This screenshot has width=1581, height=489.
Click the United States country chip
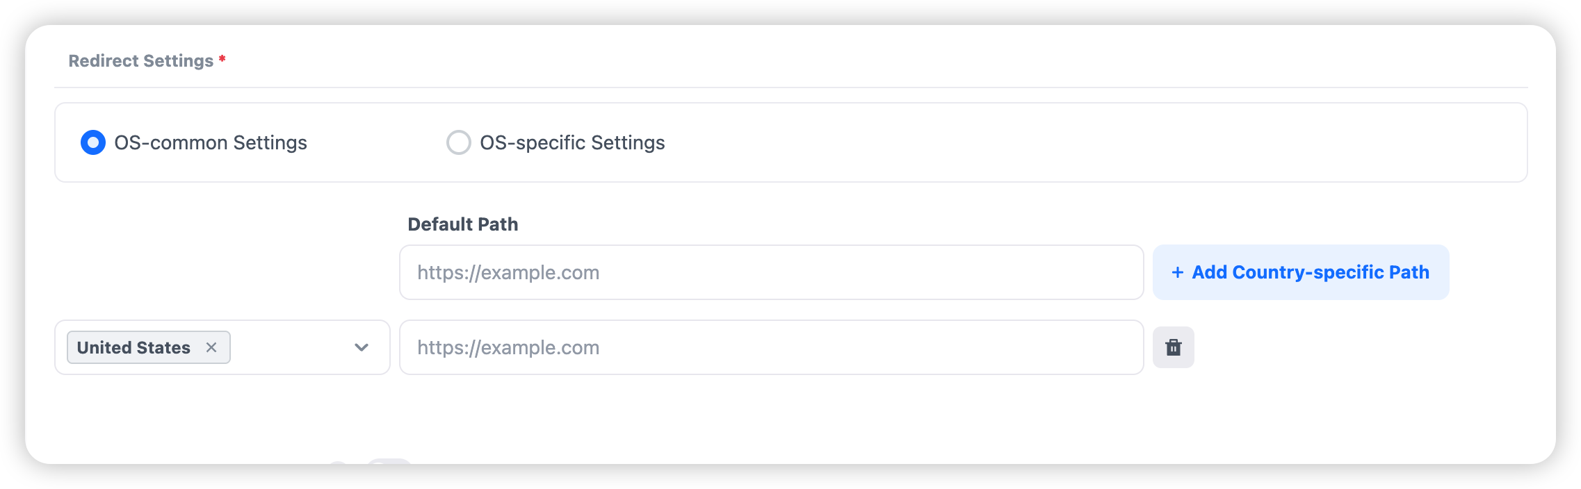[x=133, y=347]
